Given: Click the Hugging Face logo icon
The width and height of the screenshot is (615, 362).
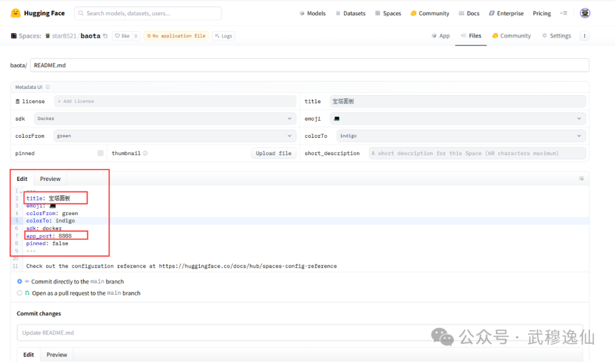Looking at the screenshot, I should 16,13.
